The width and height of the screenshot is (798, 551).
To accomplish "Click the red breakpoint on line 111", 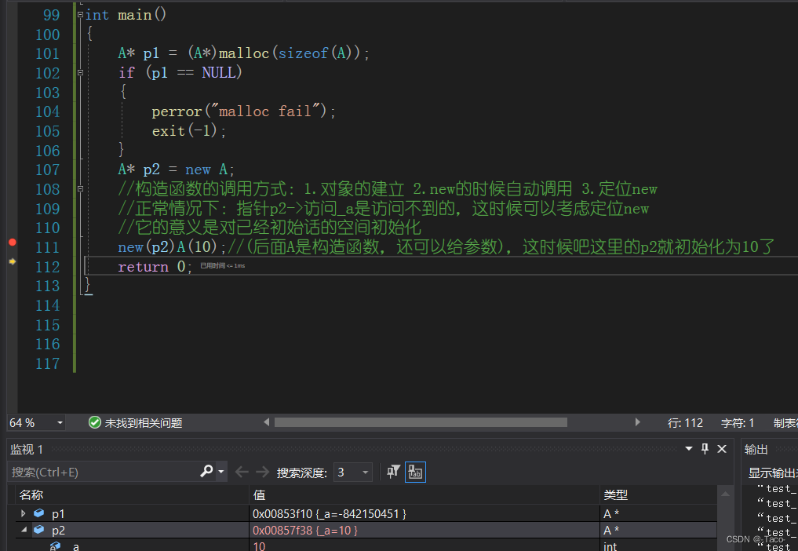I will point(13,243).
